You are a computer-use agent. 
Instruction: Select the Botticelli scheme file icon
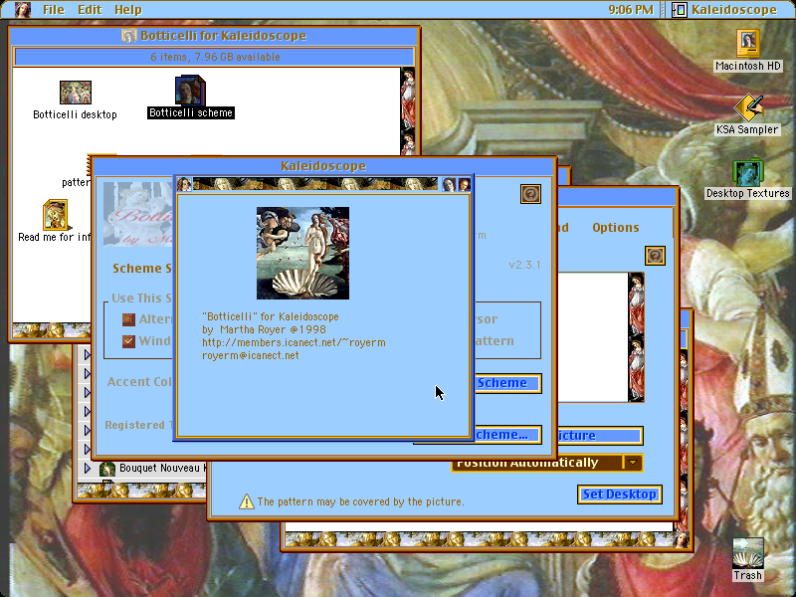pyautogui.click(x=190, y=91)
